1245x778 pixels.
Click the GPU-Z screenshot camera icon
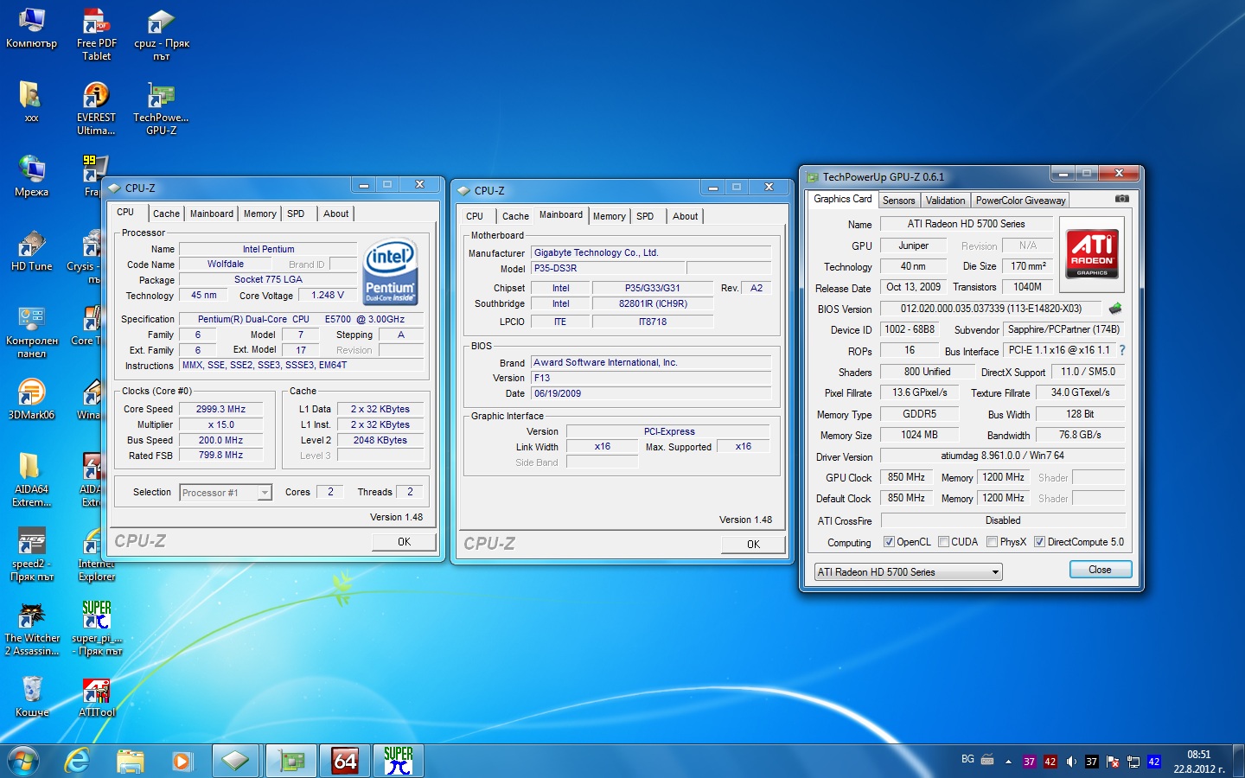[x=1121, y=199]
